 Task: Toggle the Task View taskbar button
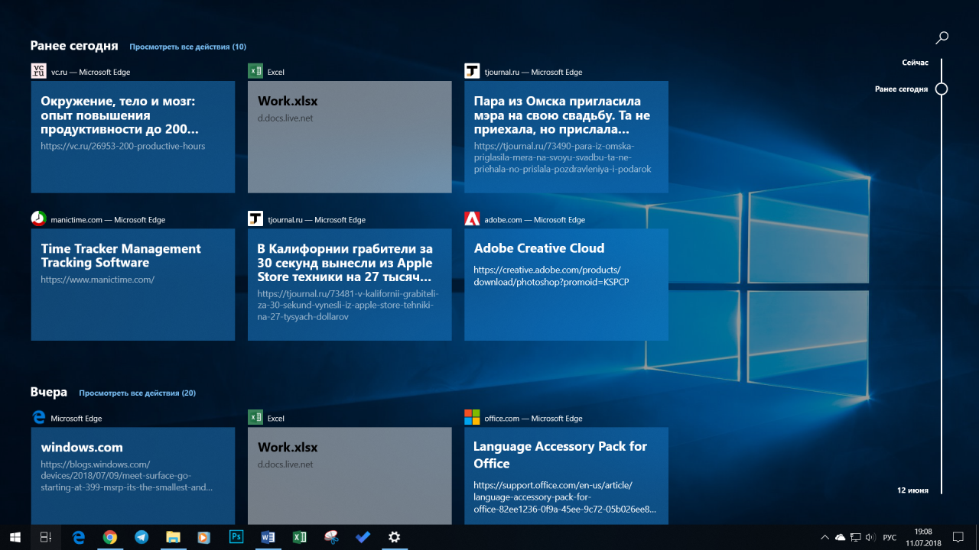click(x=46, y=537)
